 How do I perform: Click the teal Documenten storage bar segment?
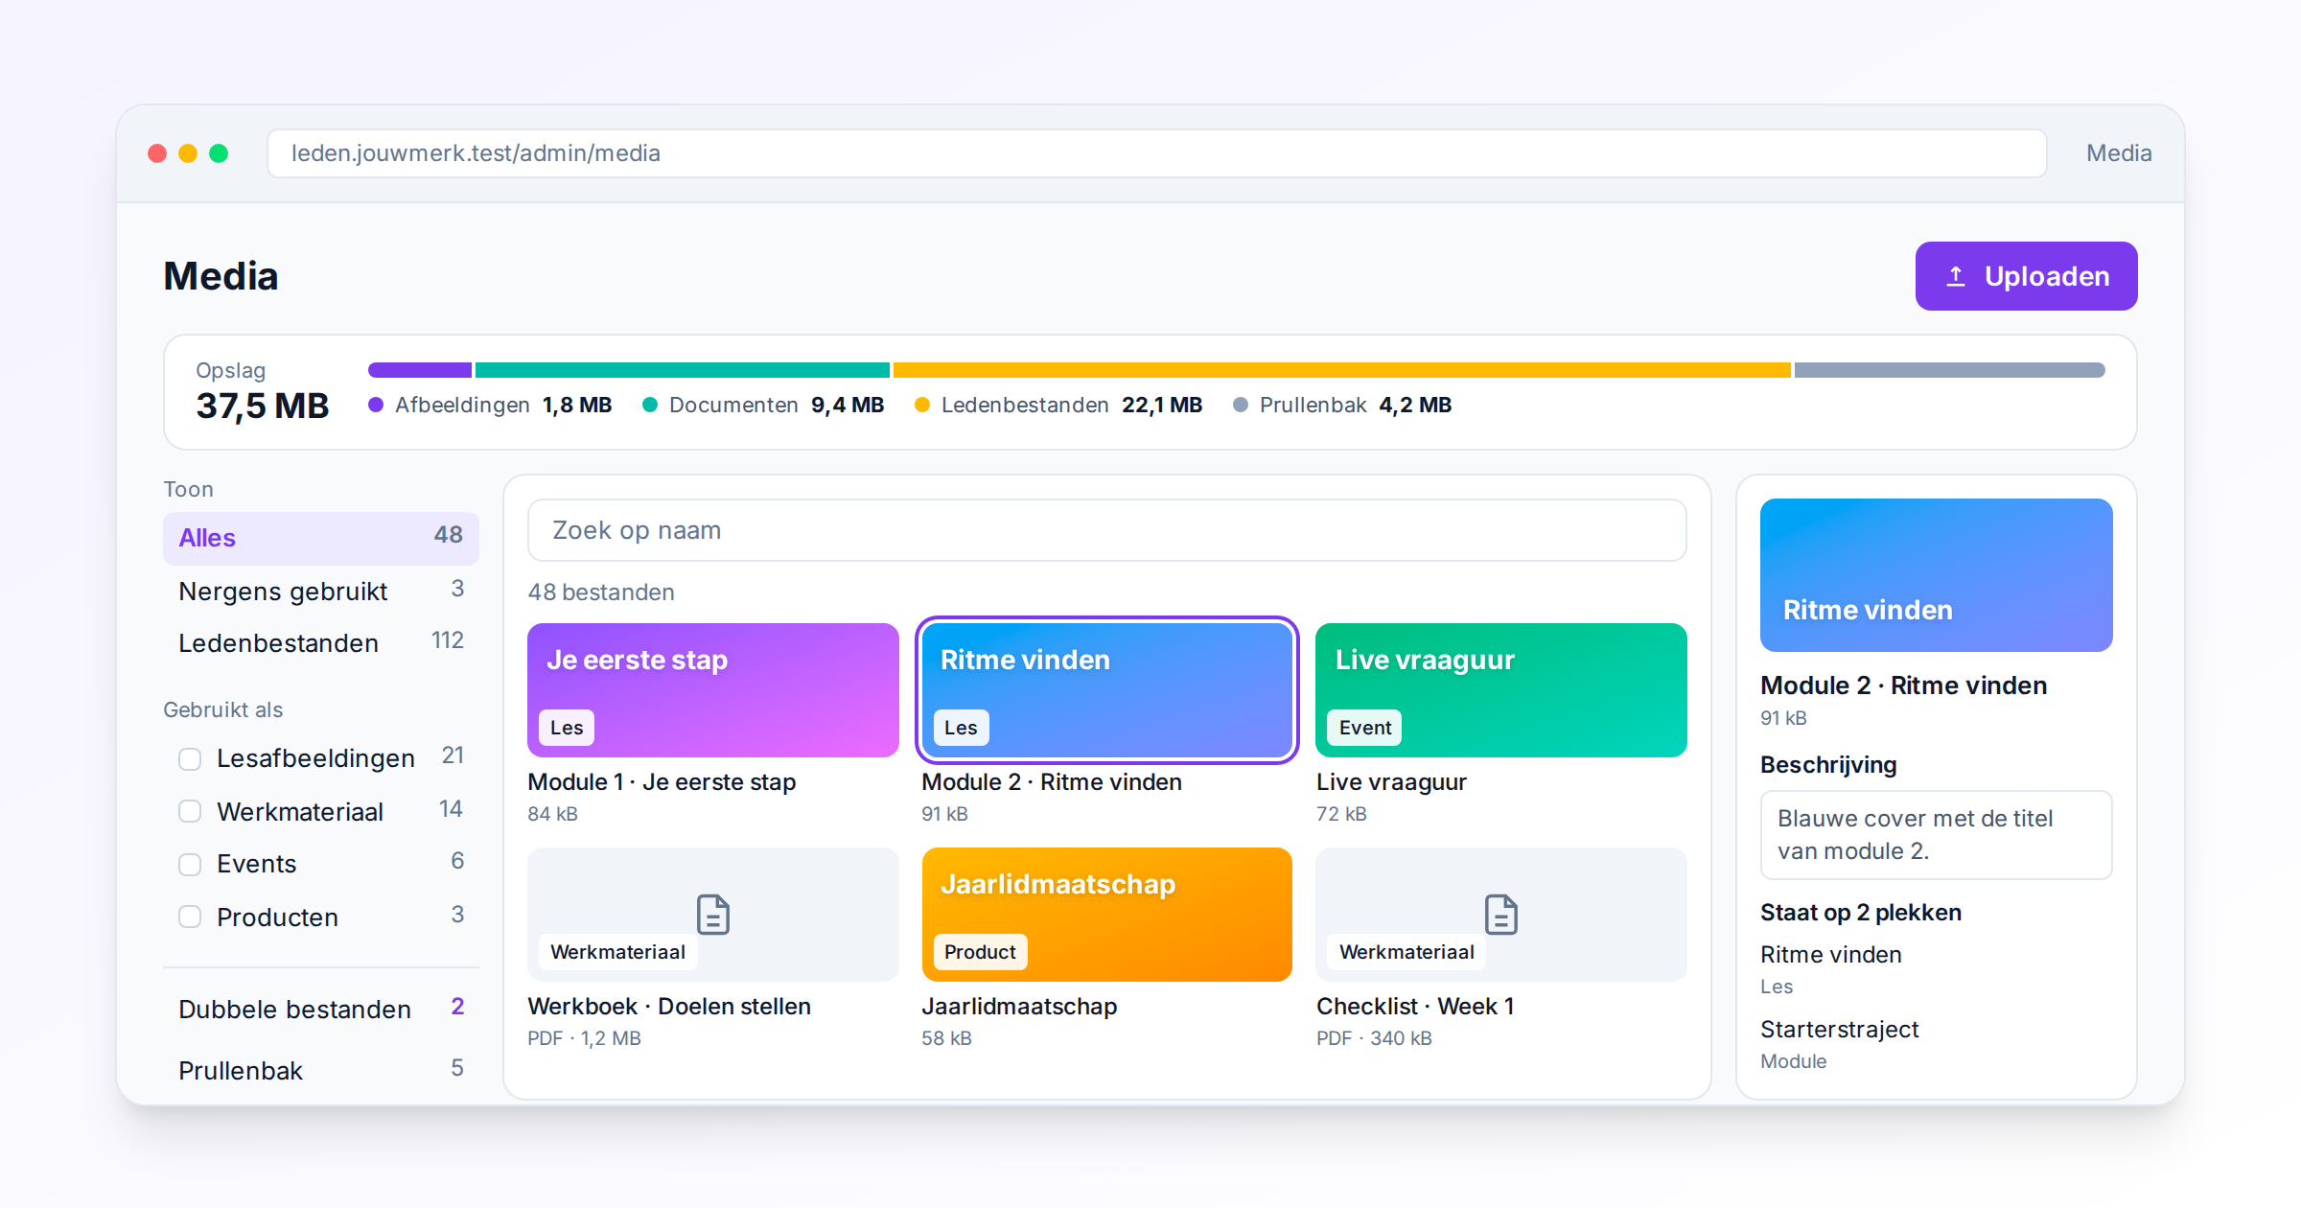click(683, 370)
